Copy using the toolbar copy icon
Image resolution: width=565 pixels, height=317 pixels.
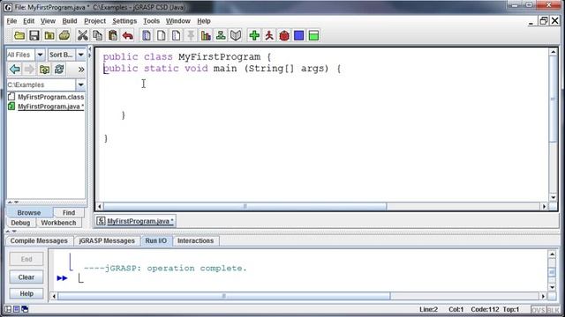pyautogui.click(x=98, y=35)
